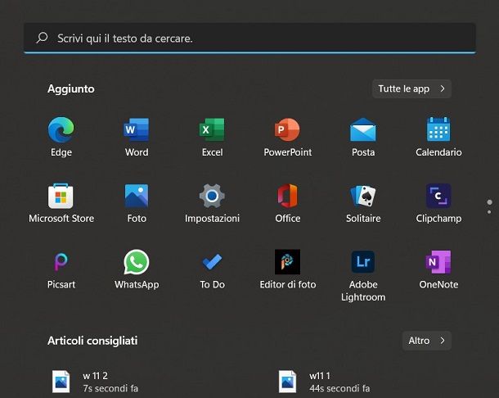Start PowerPoint from pinned apps
This screenshot has height=398, width=499.
pos(288,137)
